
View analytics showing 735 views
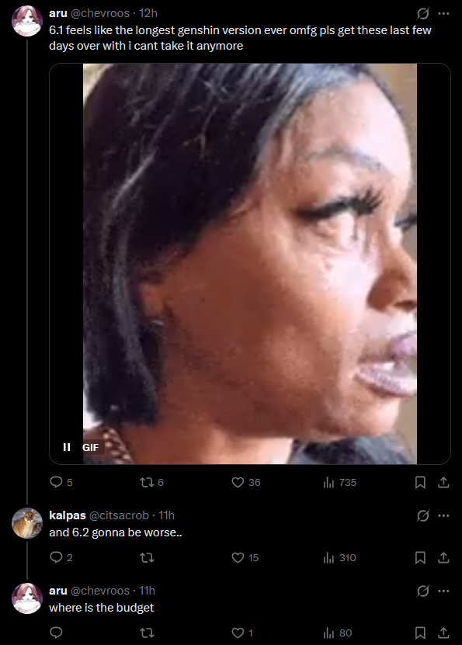click(x=328, y=482)
